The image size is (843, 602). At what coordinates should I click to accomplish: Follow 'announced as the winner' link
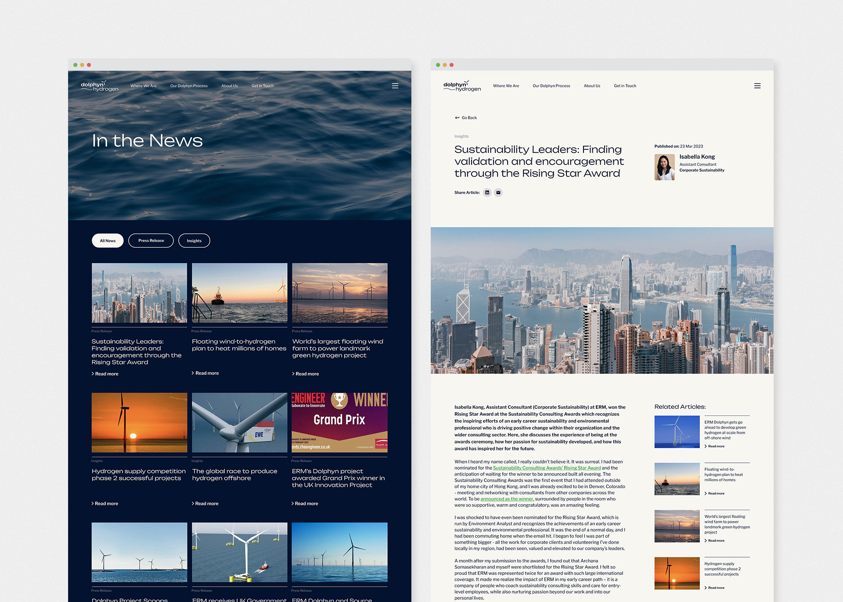[x=507, y=499]
